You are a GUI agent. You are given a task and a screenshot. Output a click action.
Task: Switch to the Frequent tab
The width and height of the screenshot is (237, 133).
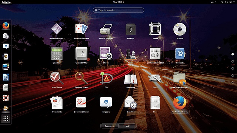tap(109, 126)
